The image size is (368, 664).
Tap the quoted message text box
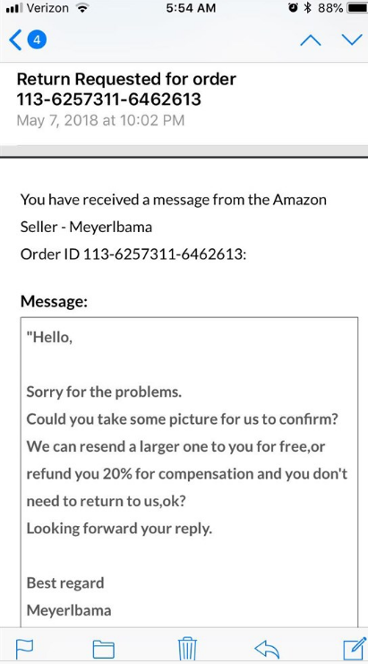[x=189, y=471]
